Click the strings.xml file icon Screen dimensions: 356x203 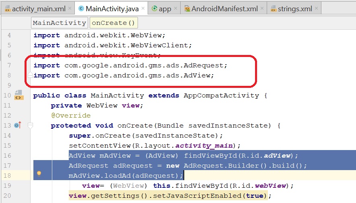tap(274, 9)
